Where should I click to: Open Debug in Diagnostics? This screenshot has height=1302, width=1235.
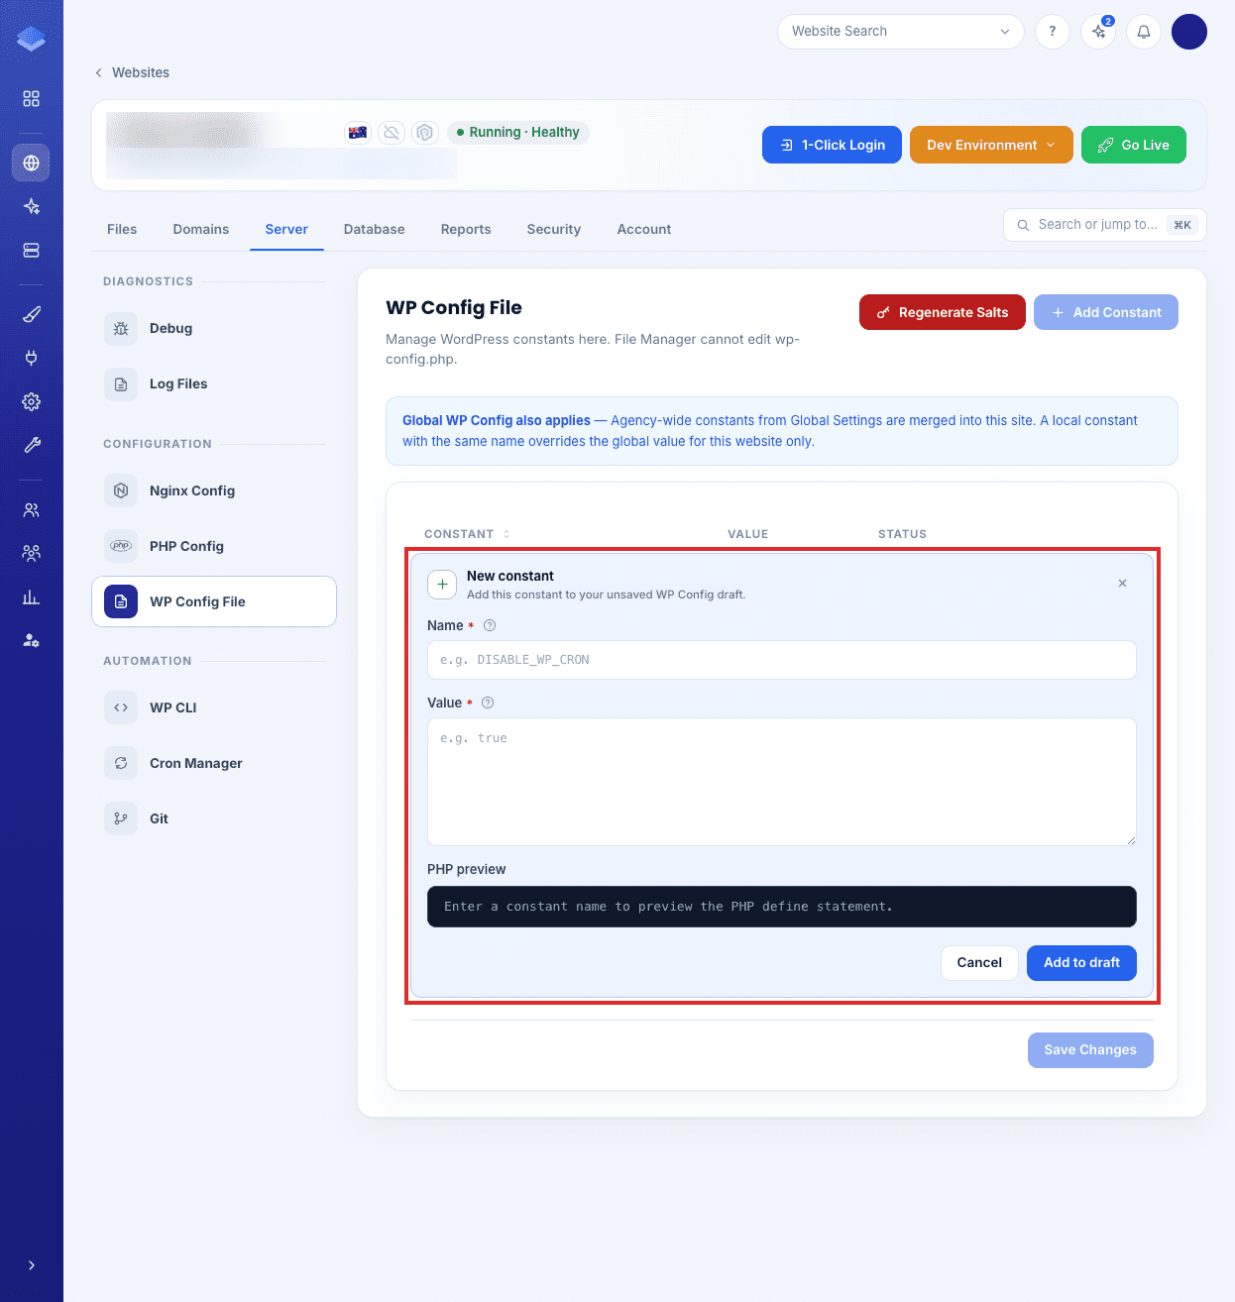click(x=214, y=328)
